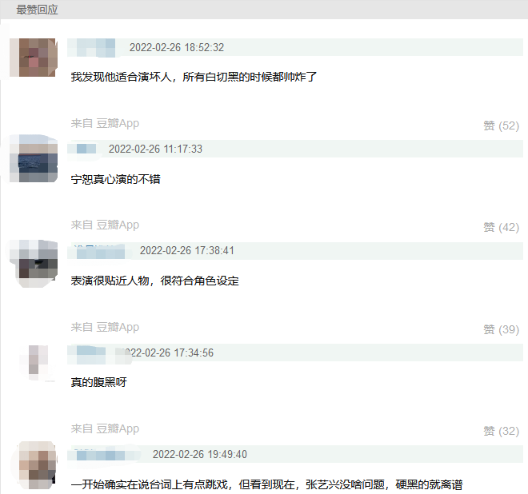528x494 pixels.
Task: Open username next to 2022-02-26 17:38:41
Action: [x=98, y=251]
